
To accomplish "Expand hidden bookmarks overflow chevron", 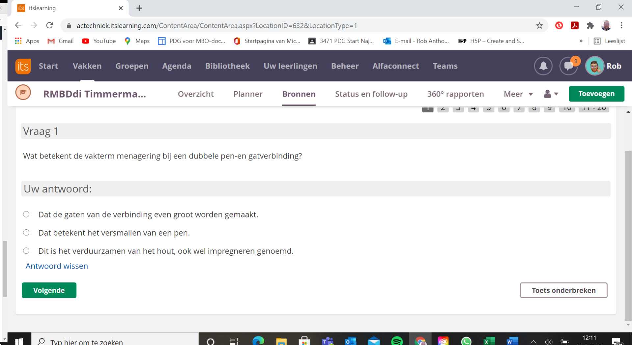I will [581, 41].
